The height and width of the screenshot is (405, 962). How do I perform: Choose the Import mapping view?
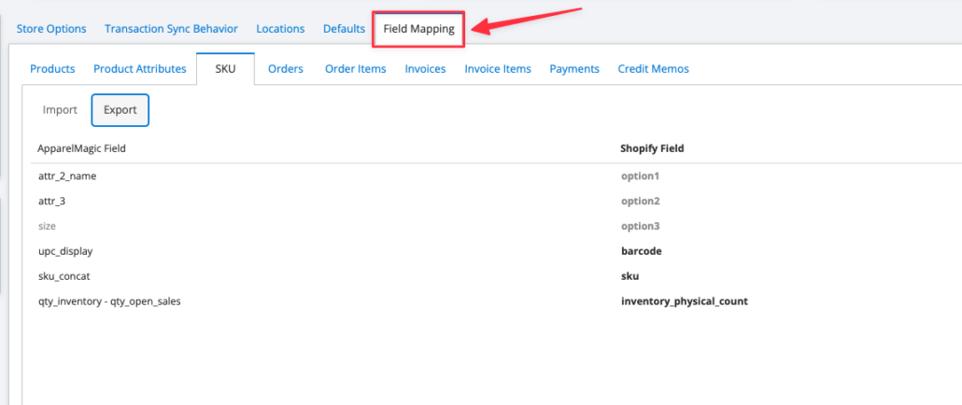click(60, 110)
